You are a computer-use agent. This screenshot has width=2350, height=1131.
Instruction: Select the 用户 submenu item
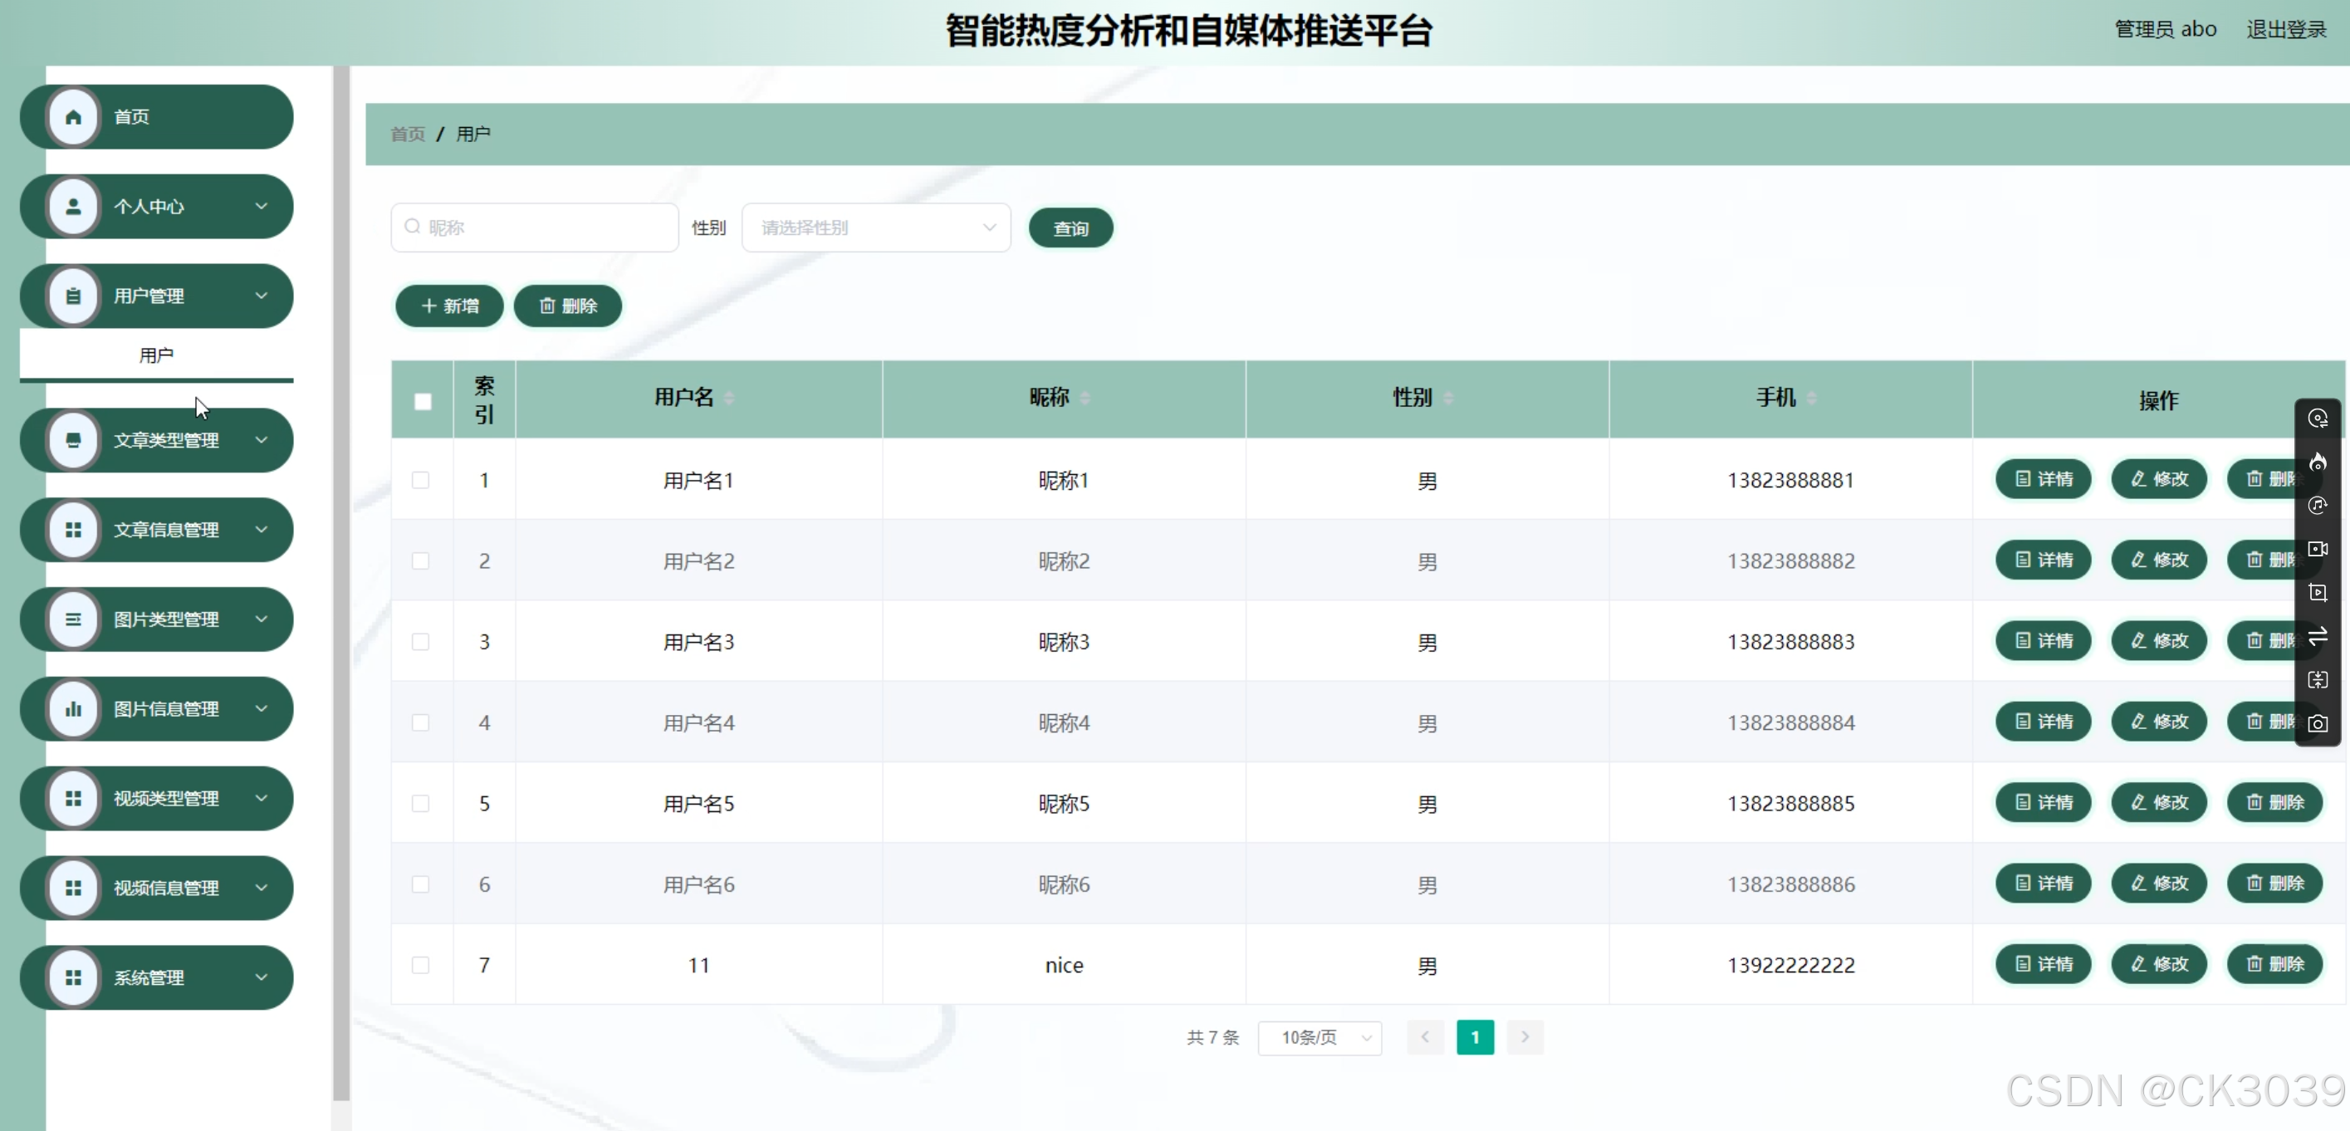point(156,355)
